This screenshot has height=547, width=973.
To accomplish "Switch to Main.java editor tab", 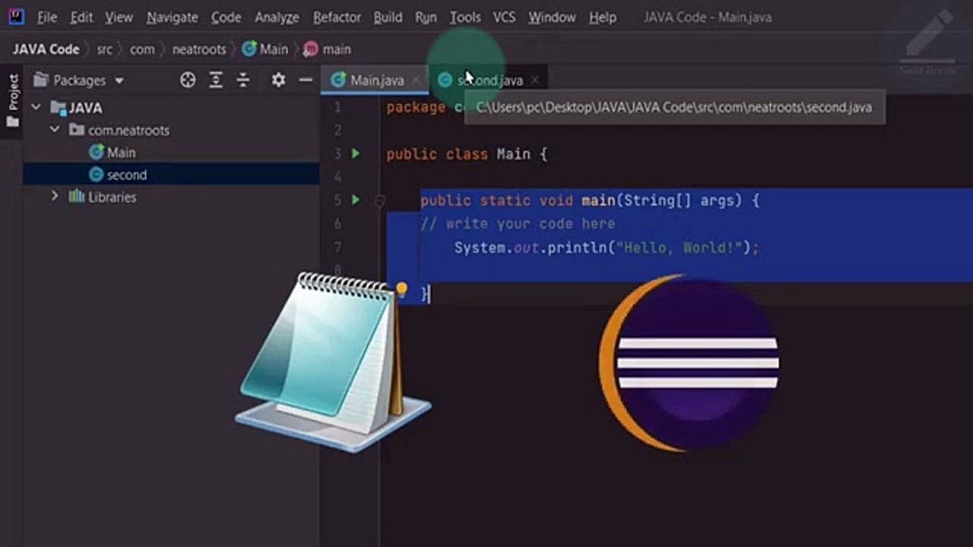I will coord(376,81).
